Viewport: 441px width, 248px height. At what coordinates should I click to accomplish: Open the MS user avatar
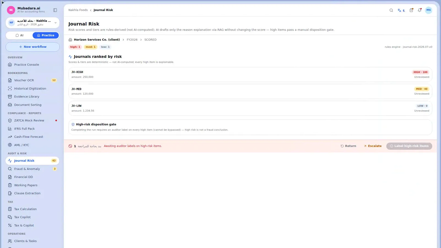428,10
